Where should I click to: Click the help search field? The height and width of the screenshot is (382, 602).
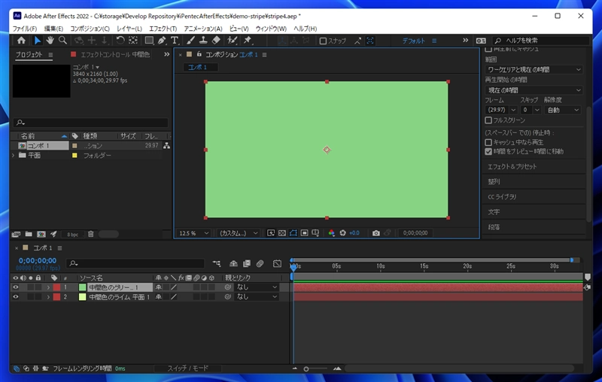click(x=538, y=41)
